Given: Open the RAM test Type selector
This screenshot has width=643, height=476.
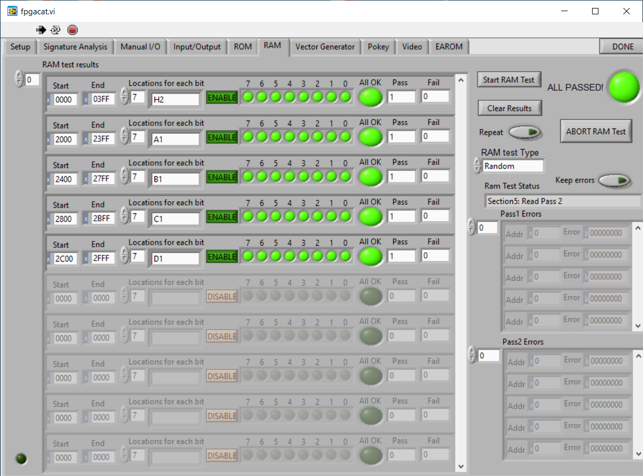Looking at the screenshot, I should [513, 166].
